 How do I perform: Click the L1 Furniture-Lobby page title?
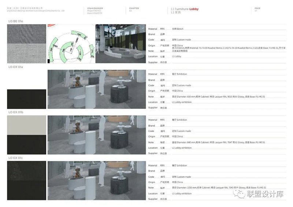185,9
